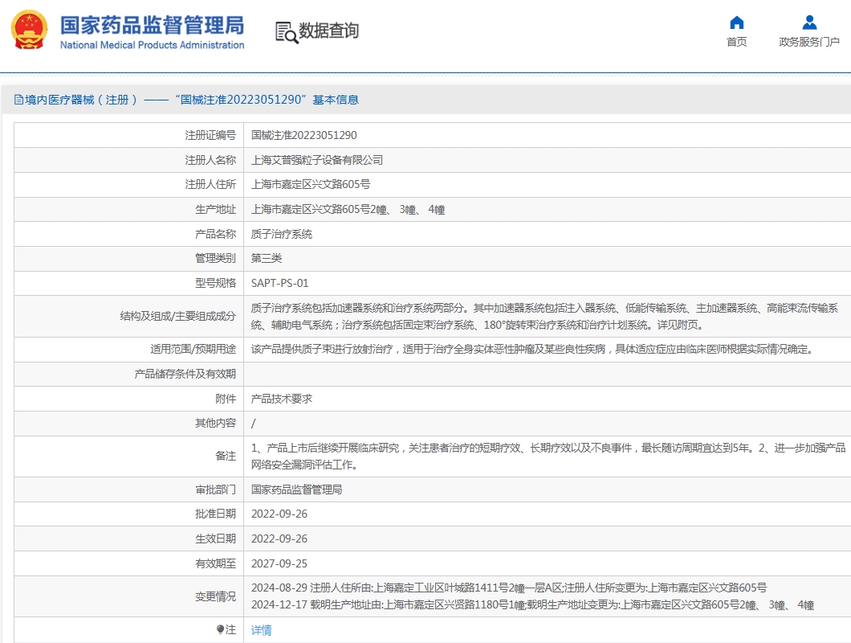
Task: Click the 2024-08-29 change record line
Action: (x=509, y=588)
